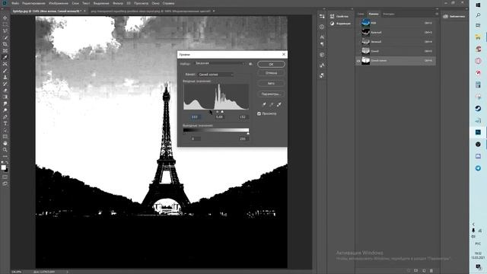The height and width of the screenshot is (274, 487).
Task: Click the Параметры... button
Action: point(271,94)
